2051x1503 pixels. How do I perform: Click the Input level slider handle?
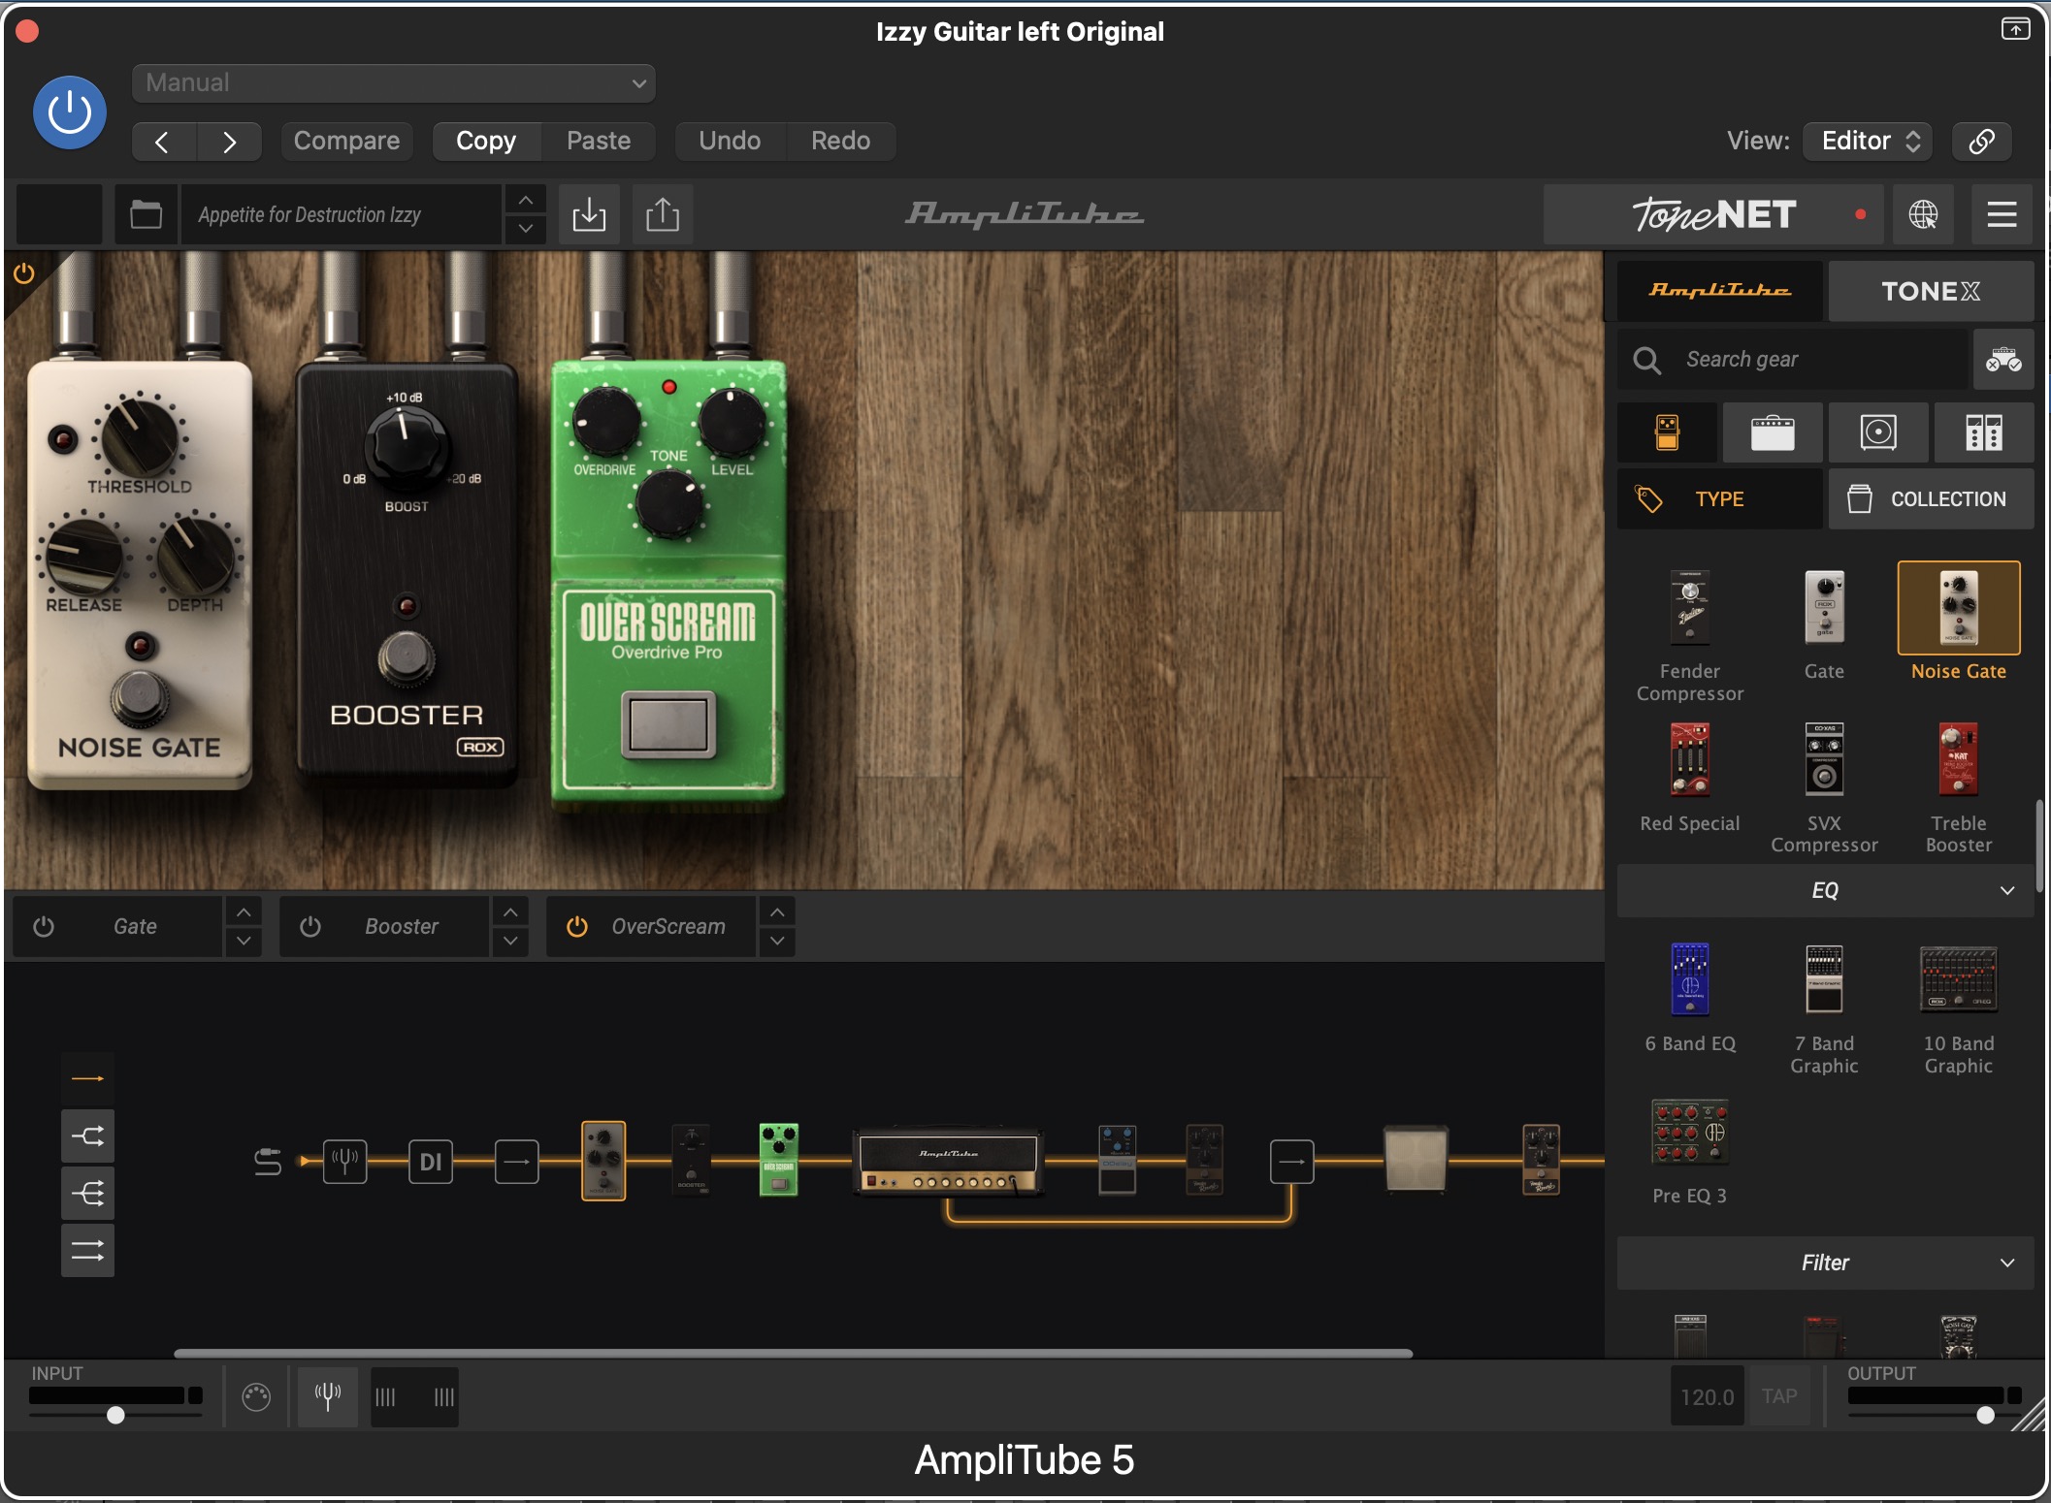coord(115,1415)
